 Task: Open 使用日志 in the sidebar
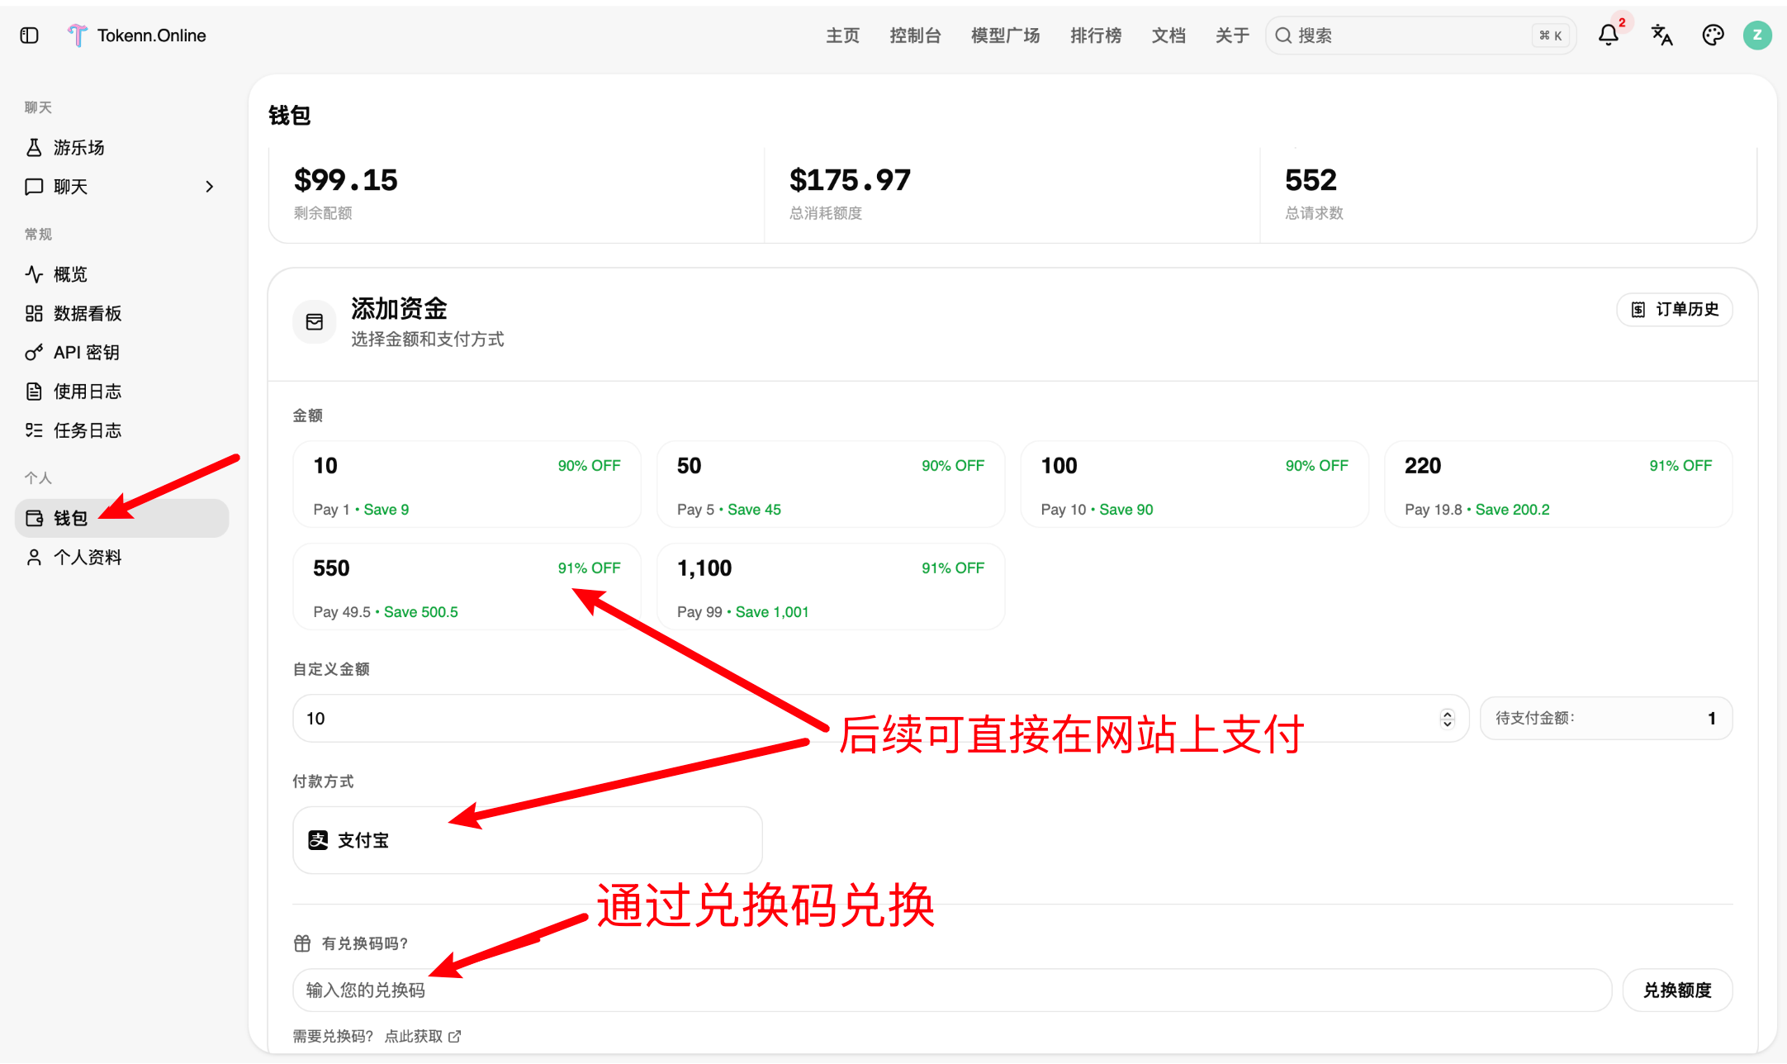point(122,392)
